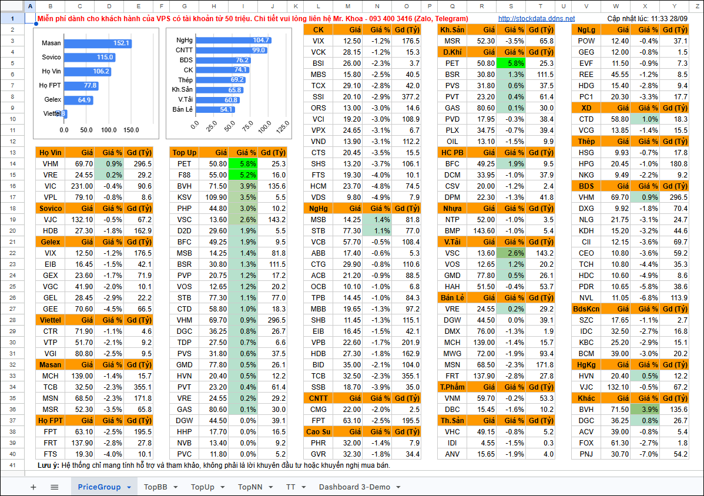704x496 pixels.
Task: Select the KSV ticker cell
Action: (184, 197)
